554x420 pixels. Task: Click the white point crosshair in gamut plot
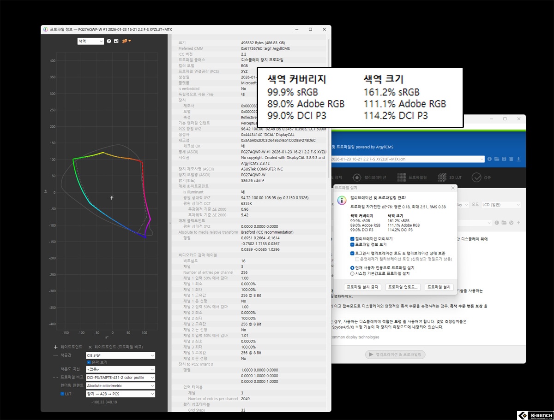coord(112,198)
